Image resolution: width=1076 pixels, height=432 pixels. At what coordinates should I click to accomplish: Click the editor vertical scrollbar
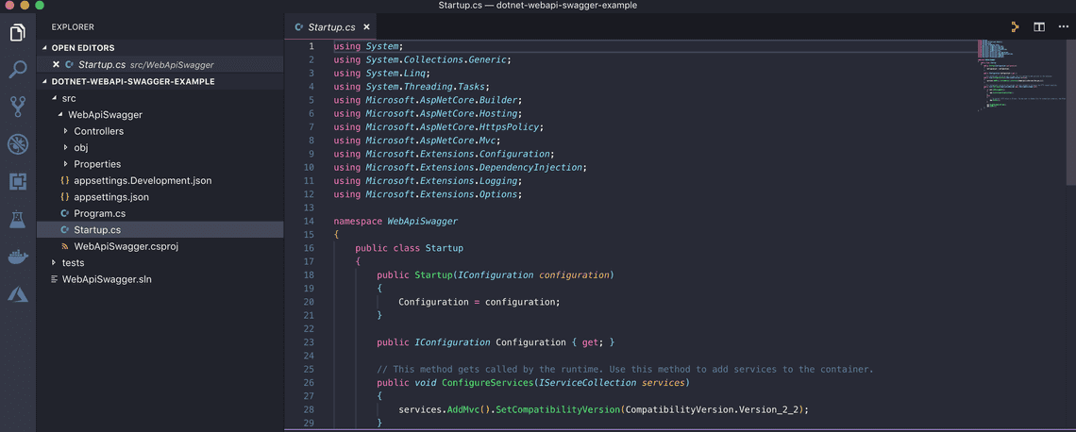[x=1070, y=111]
